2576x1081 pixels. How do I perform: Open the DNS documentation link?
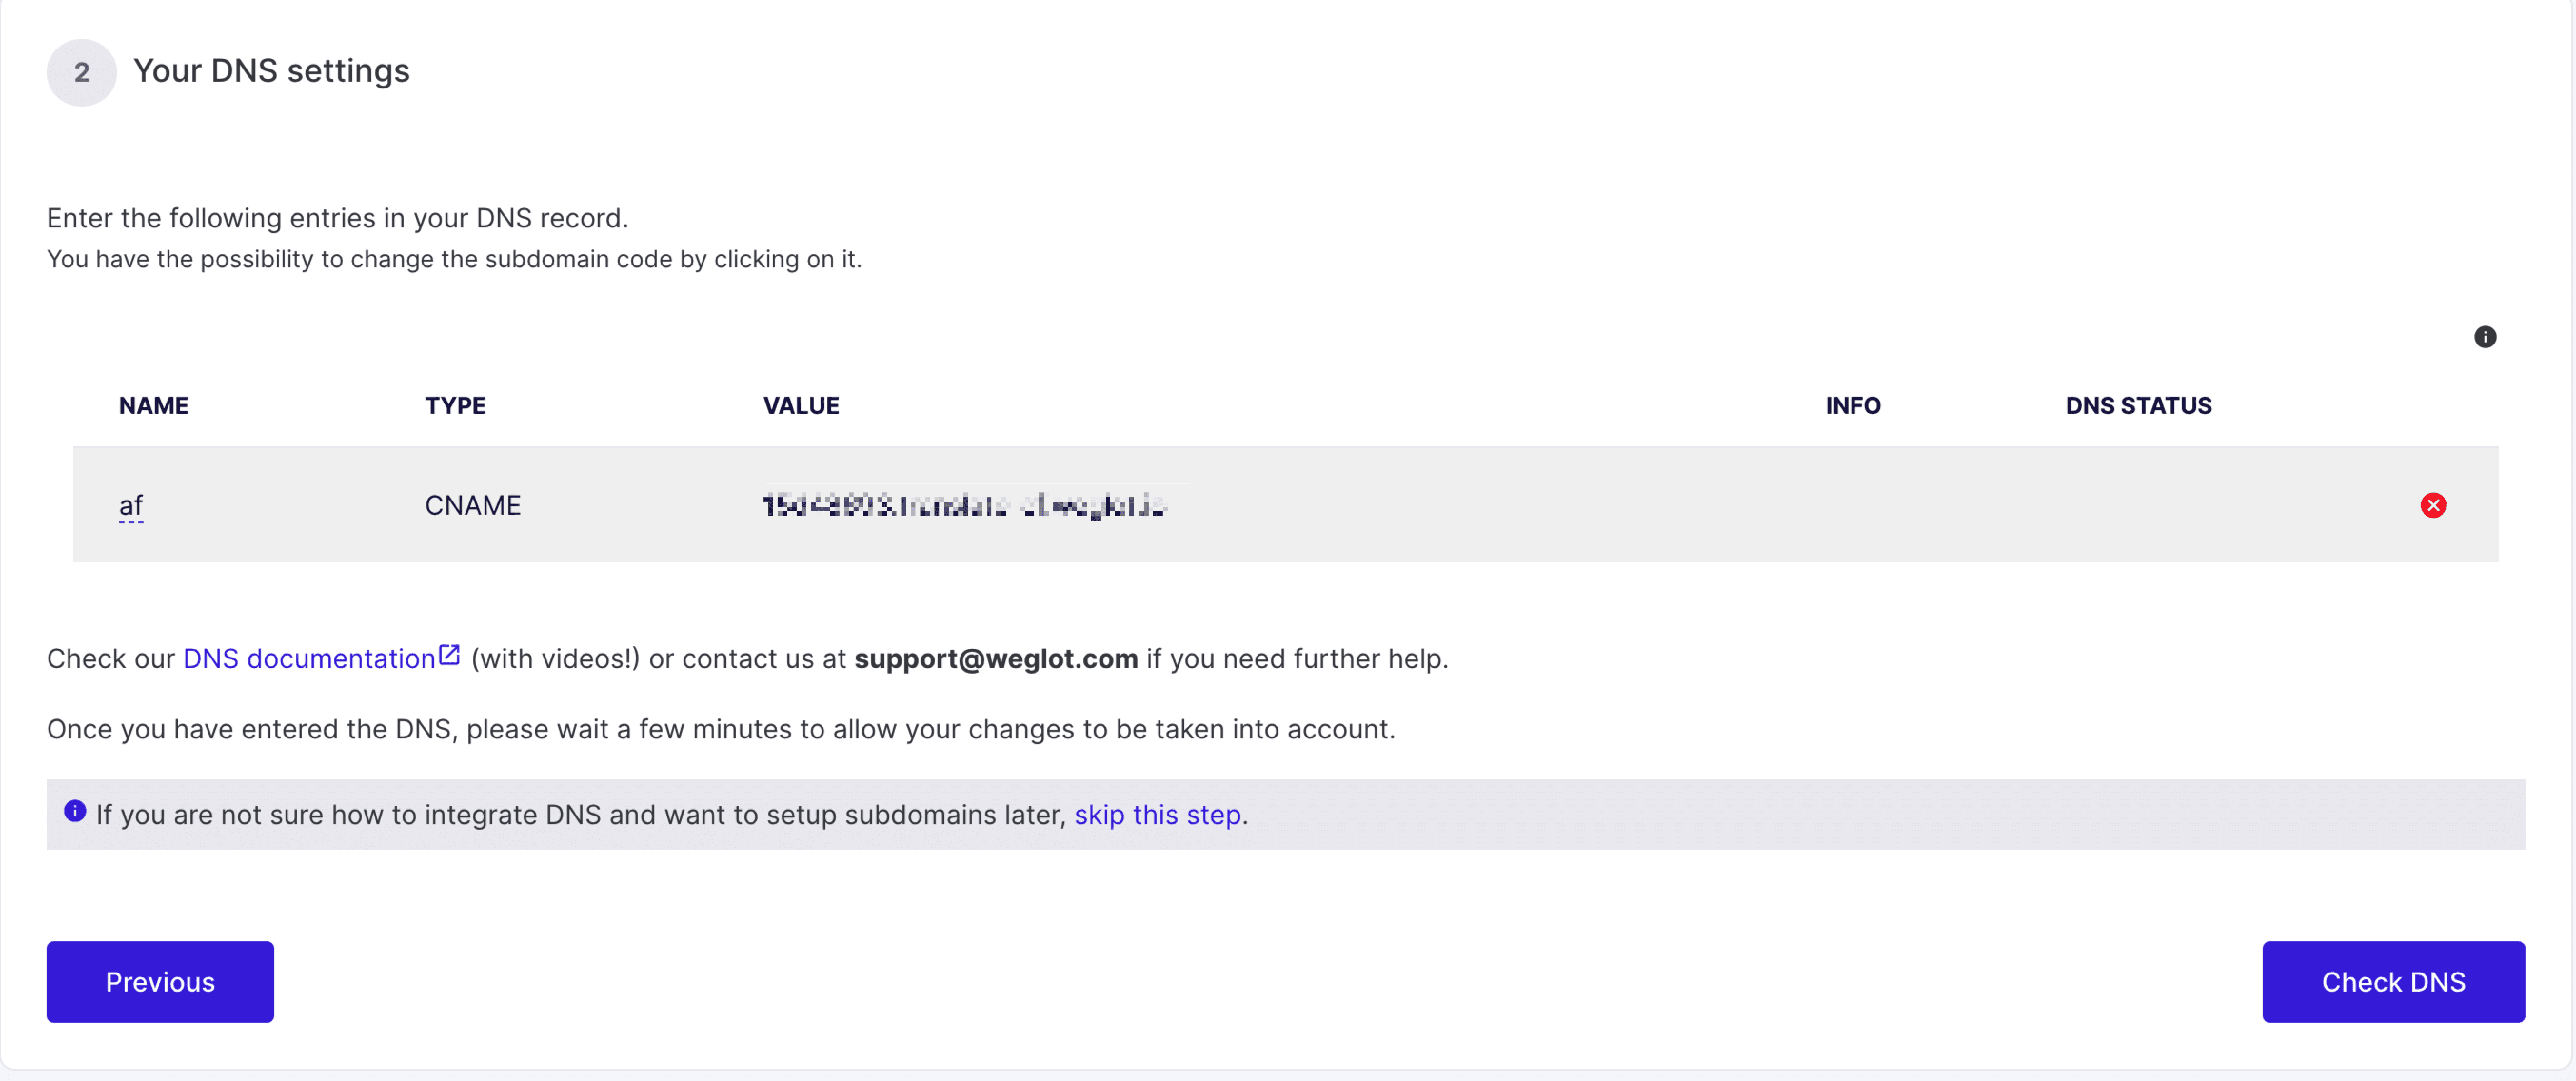(309, 659)
